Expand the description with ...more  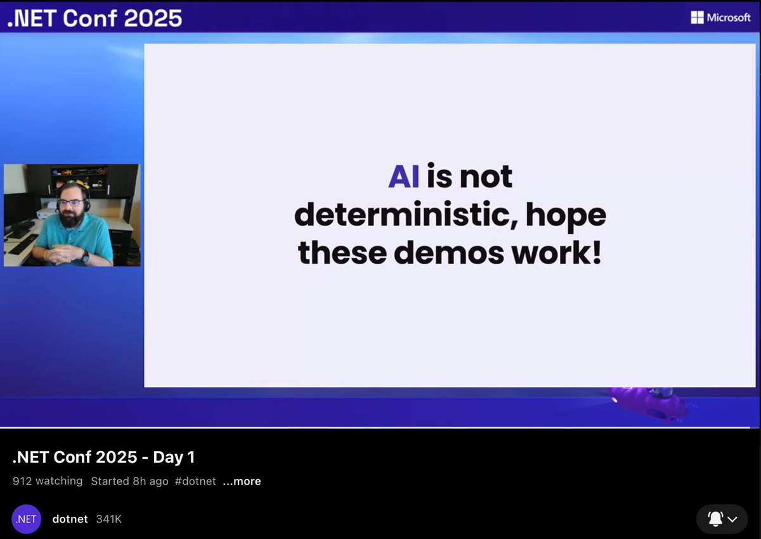[242, 481]
